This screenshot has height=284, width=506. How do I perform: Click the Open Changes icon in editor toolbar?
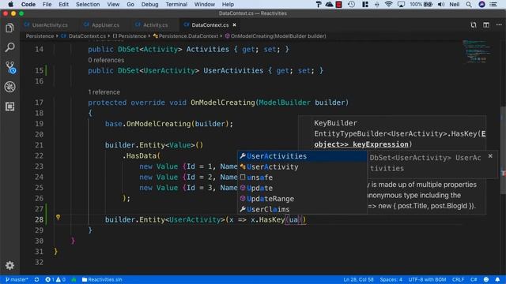click(x=474, y=24)
